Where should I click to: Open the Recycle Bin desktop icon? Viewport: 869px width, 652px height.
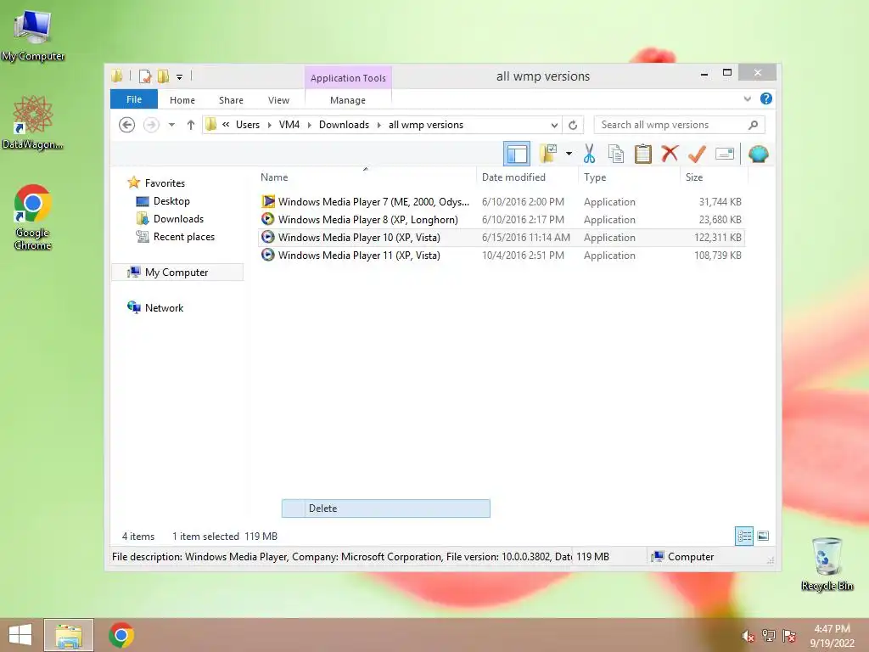pos(827,564)
